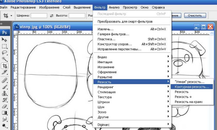217x130 pixels.
Task: Open the Окно menu
Action: coord(144,8)
